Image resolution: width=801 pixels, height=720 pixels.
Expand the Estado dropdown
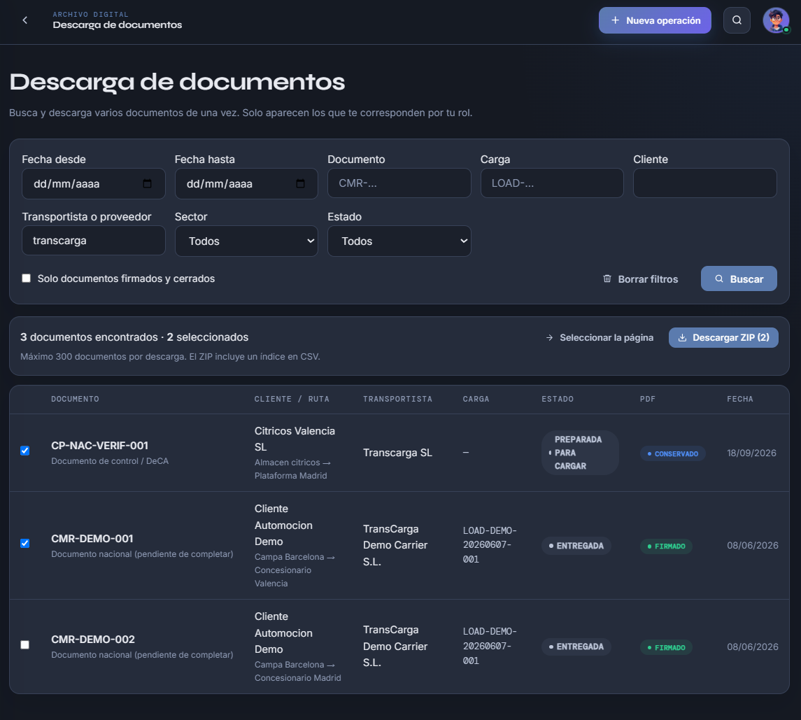pos(399,241)
